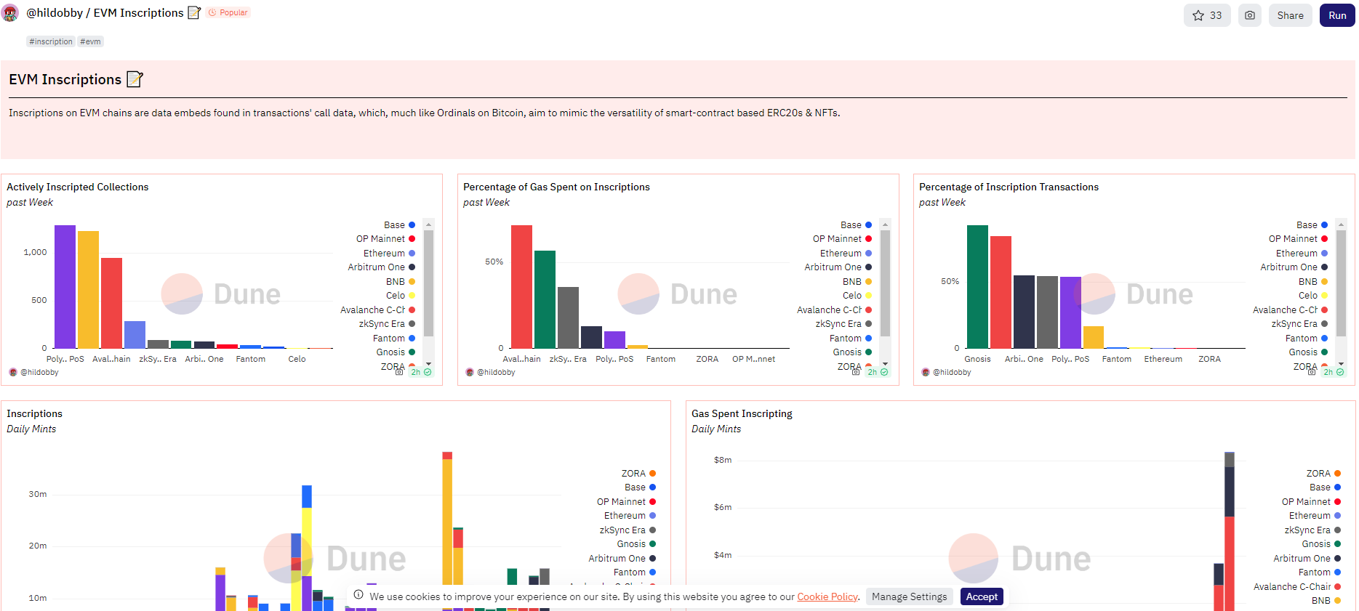This screenshot has width=1359, height=611.
Task: Click green Gnosis bar in Percentage of Inscription Transactions
Action: 977,286
